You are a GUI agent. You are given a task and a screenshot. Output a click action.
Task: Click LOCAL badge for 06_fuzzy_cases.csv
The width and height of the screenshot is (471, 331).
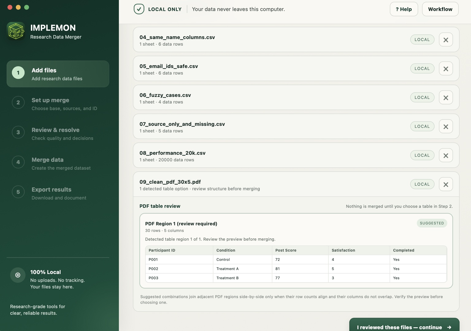click(422, 97)
